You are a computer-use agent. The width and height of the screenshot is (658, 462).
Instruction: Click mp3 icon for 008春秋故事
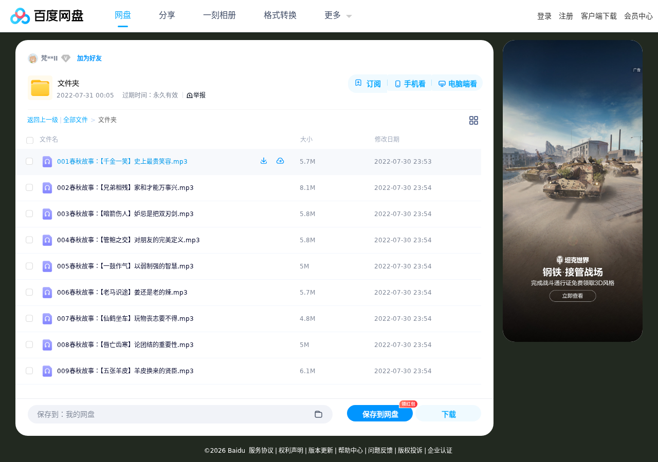coord(47,345)
